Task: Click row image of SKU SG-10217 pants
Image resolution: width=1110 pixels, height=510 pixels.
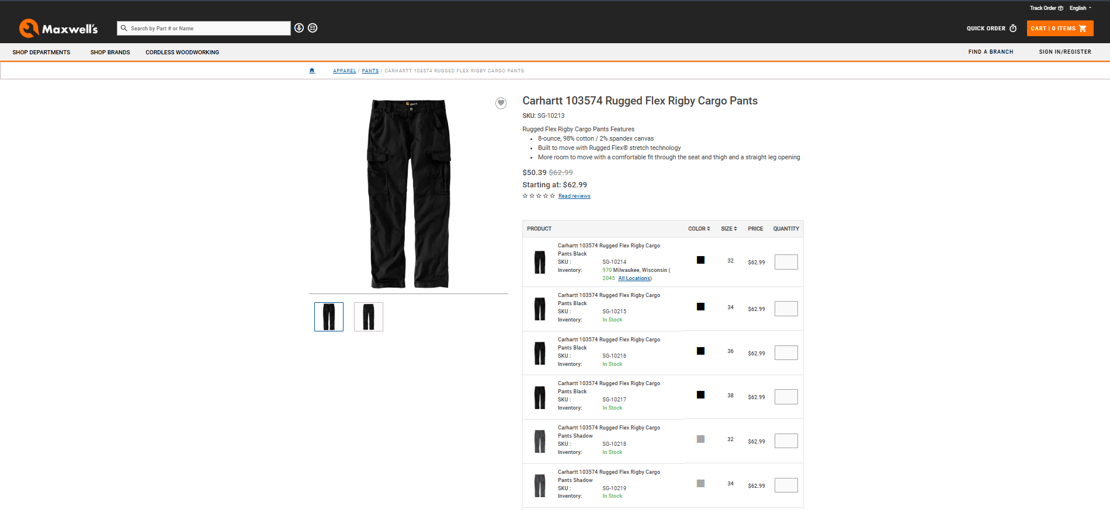Action: coord(540,397)
